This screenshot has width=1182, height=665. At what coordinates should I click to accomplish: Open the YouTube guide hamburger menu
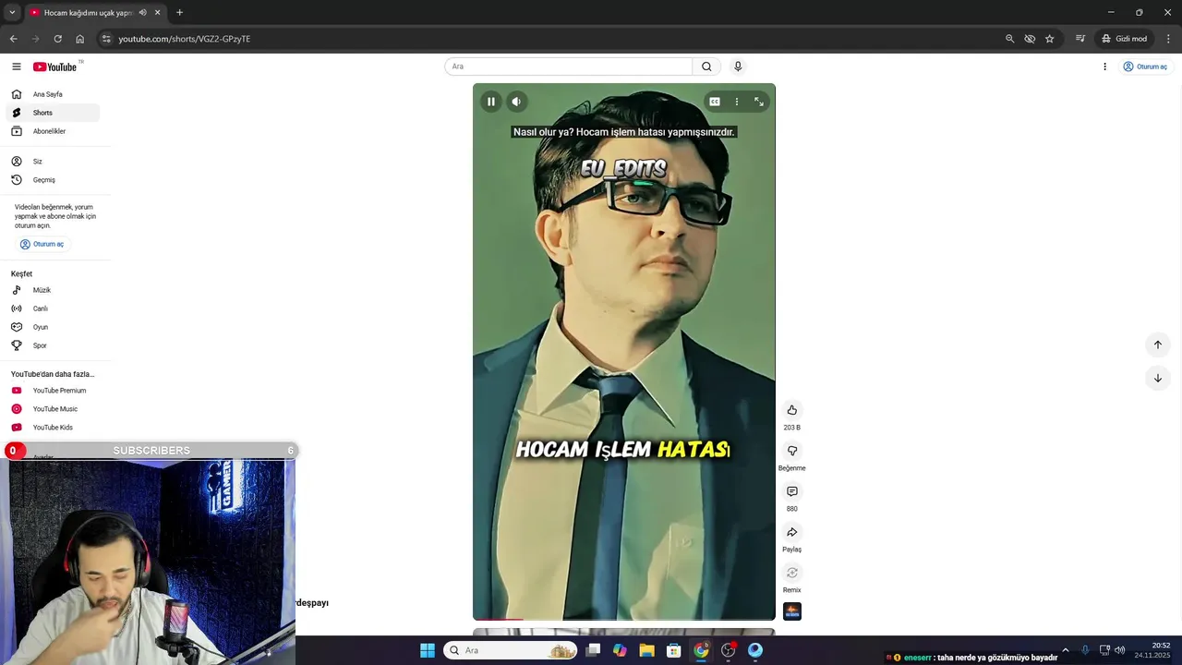(16, 66)
